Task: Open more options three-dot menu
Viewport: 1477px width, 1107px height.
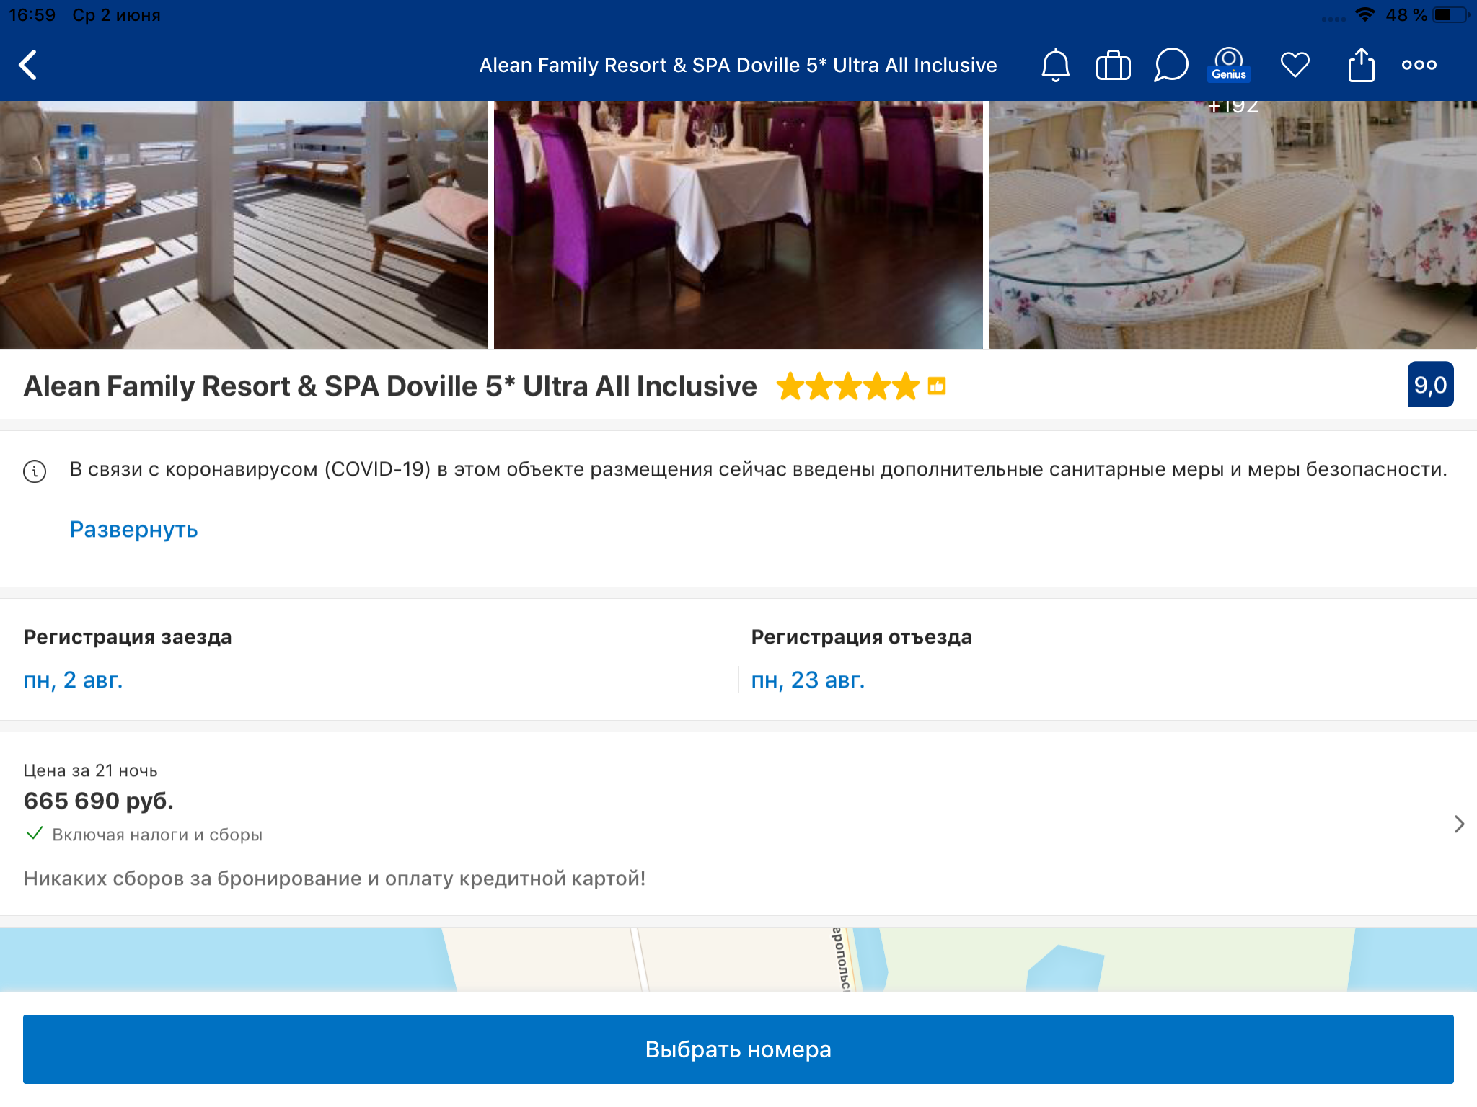Action: click(1419, 65)
